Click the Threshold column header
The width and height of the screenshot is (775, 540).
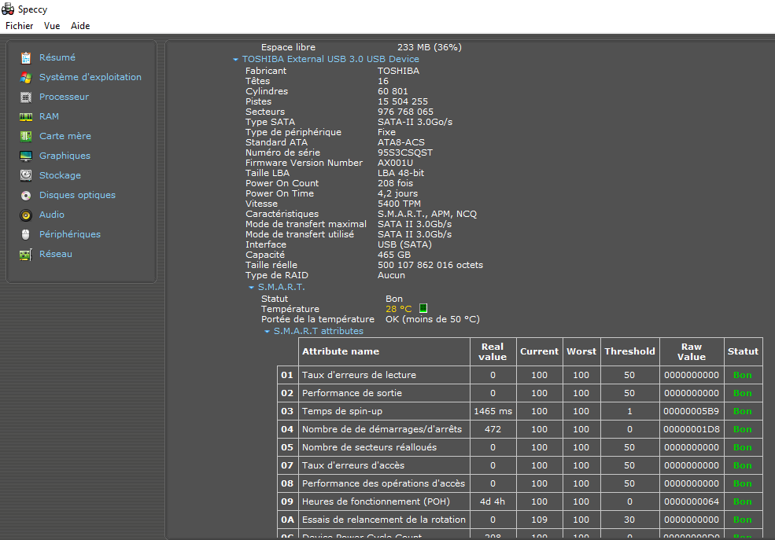pos(629,351)
